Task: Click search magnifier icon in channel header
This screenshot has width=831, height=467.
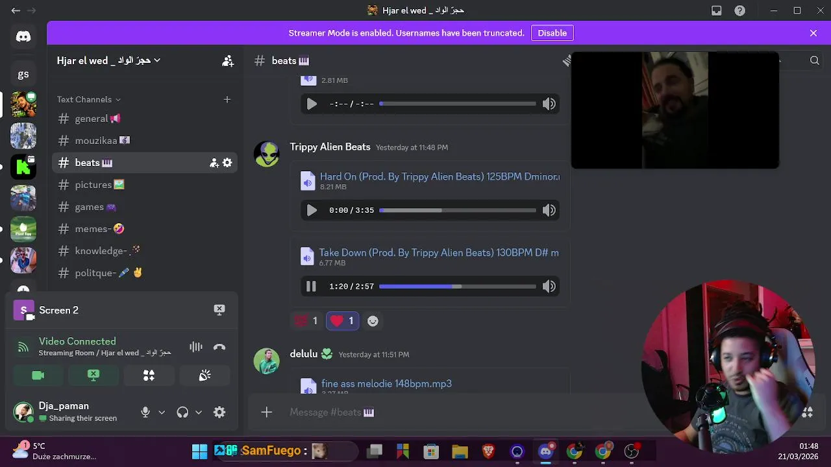Action: click(x=815, y=61)
